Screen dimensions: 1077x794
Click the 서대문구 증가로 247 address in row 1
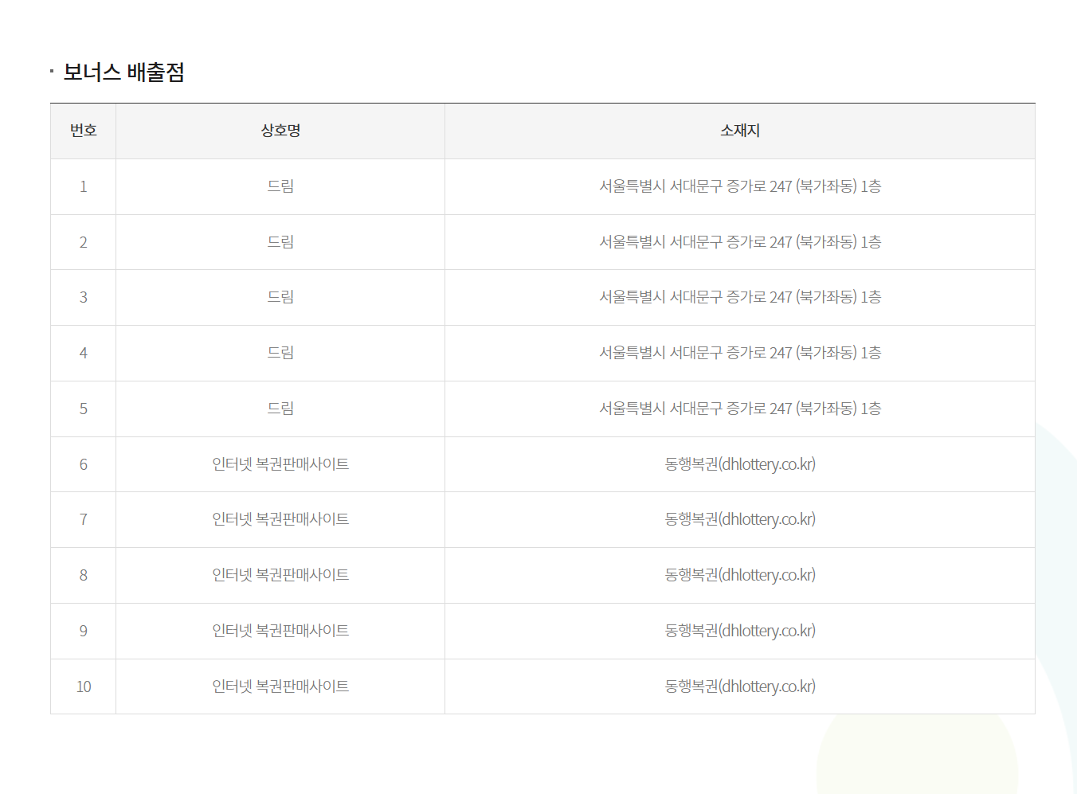click(740, 186)
